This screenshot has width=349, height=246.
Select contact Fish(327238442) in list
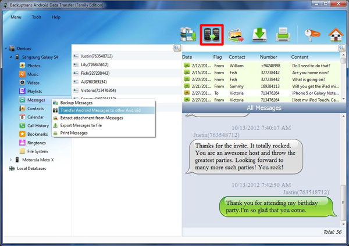coord(127,73)
